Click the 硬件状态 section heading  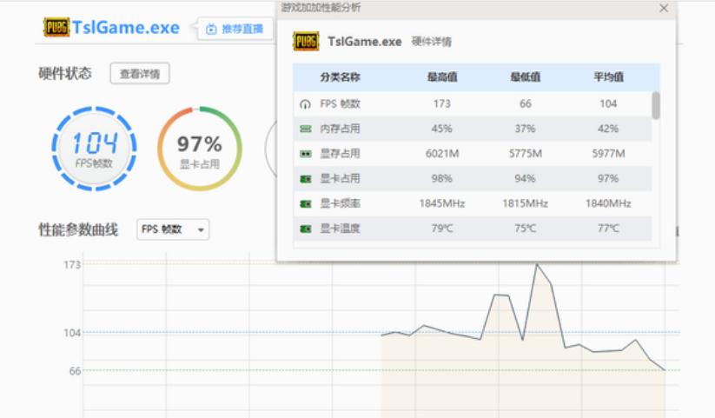pyautogui.click(x=65, y=73)
